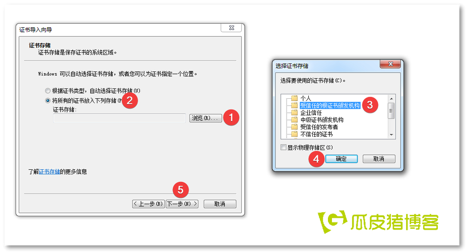Viewport: 466px width, 252px height.
Task: Enable 显示物理存储区(S) checkbox
Action: pyautogui.click(x=284, y=147)
